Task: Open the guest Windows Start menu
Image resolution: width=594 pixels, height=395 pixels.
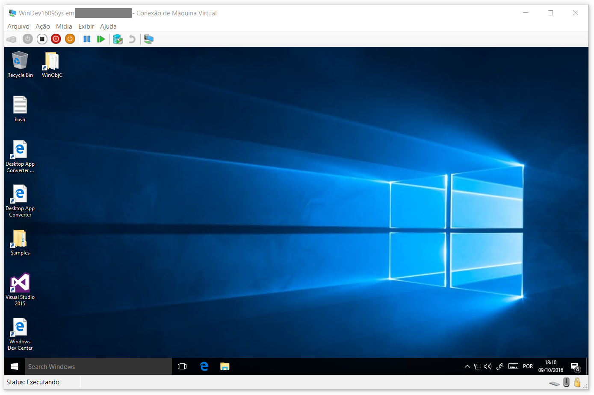Action: pos(15,366)
